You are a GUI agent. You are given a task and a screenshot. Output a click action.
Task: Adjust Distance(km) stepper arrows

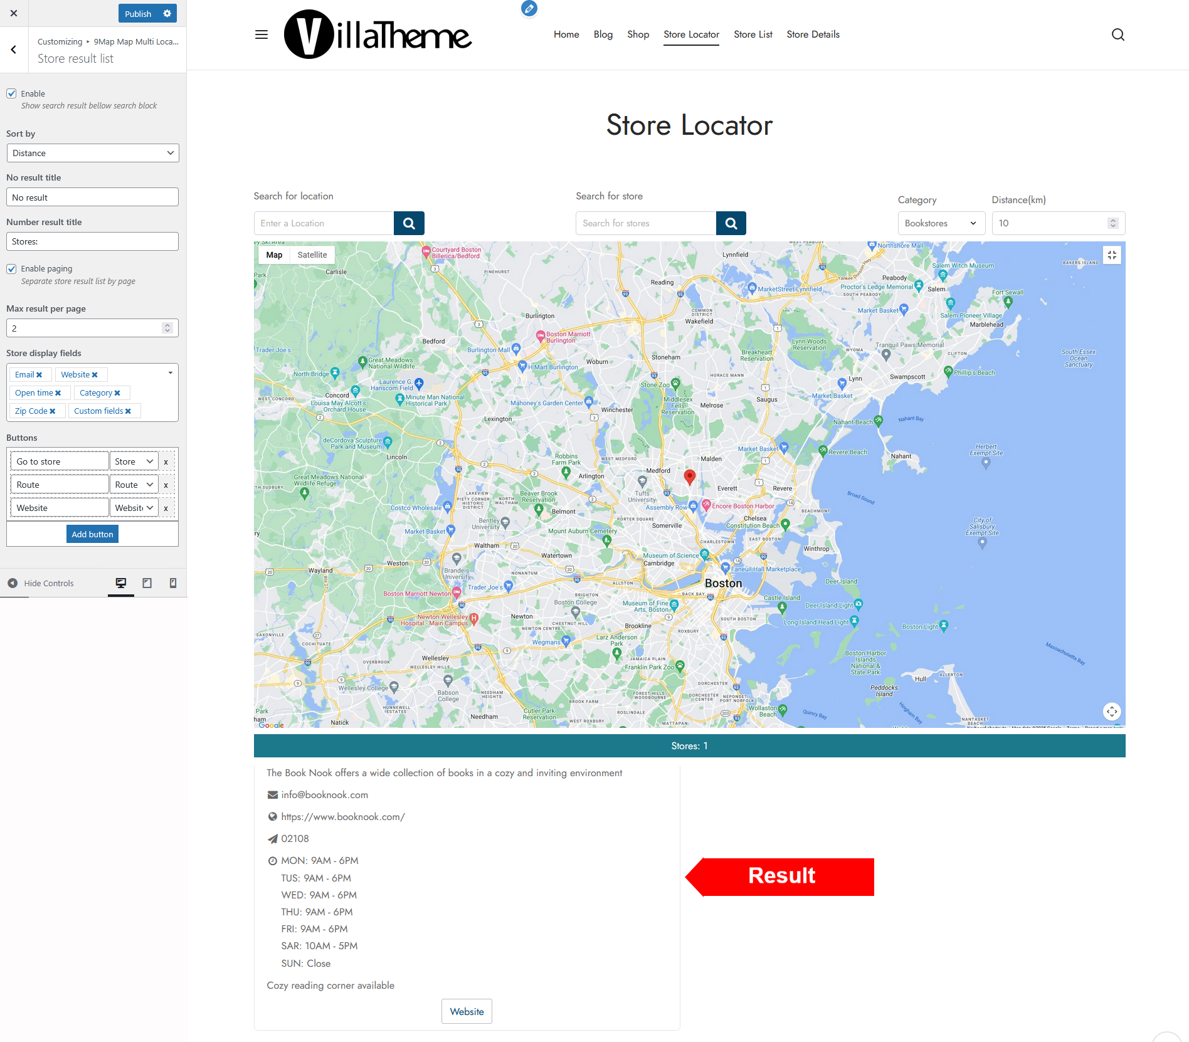pos(1113,223)
